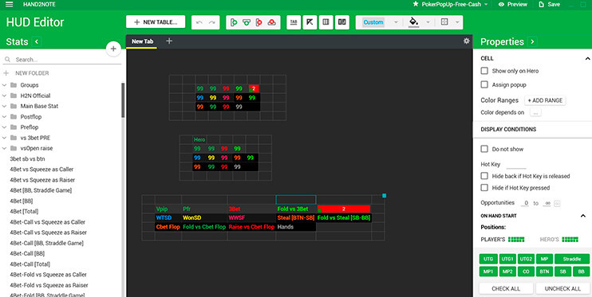Click the UNCHECK ALL button
Image resolution: width=592 pixels, height=297 pixels.
click(x=562, y=288)
